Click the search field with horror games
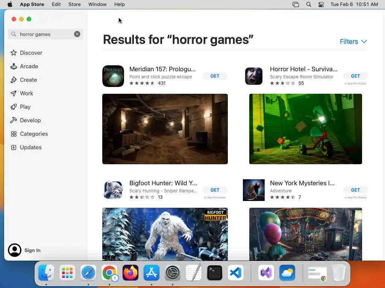Screen dimensions: 385x288 click(x=45, y=34)
